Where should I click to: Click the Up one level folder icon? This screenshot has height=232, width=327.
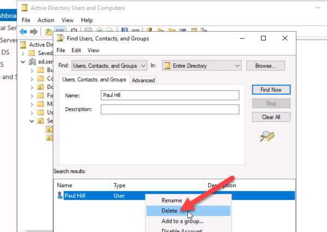tap(49, 32)
